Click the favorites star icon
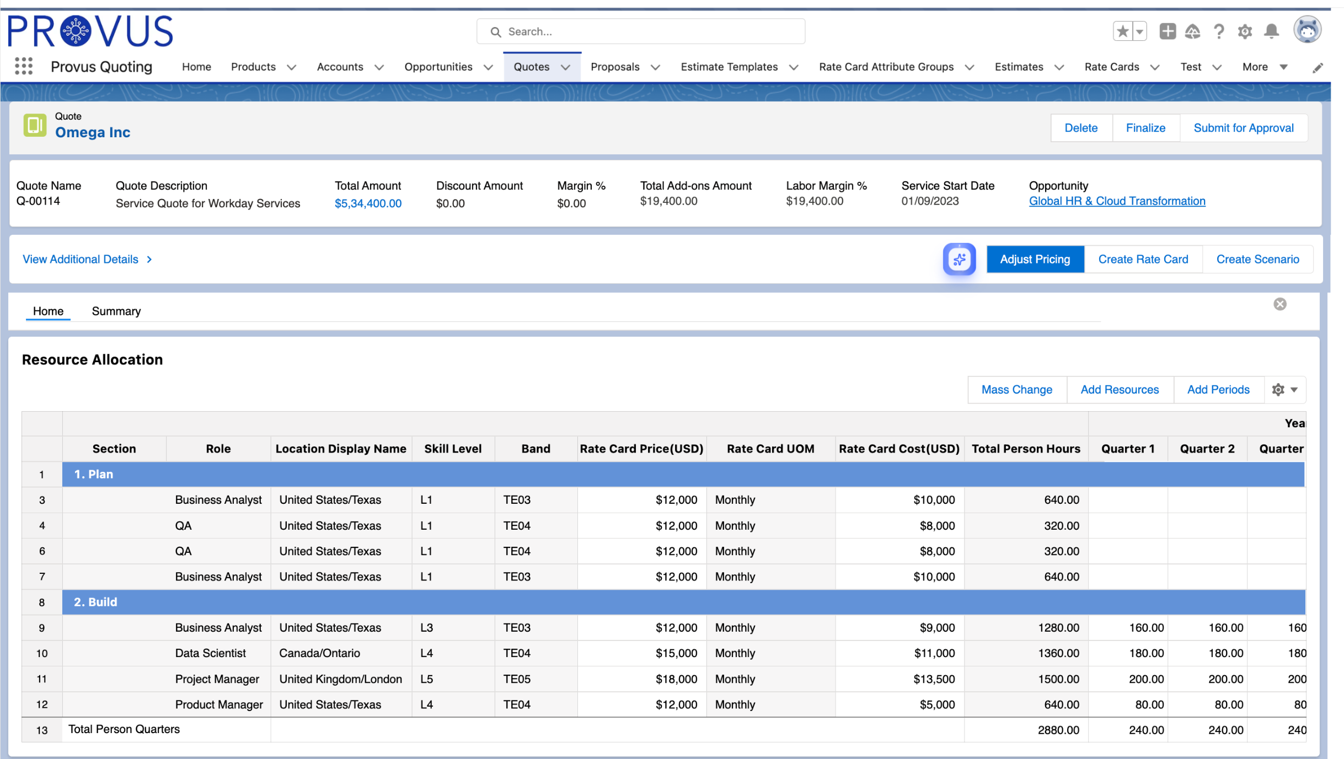Viewport: 1344px width, 759px height. 1122,31
